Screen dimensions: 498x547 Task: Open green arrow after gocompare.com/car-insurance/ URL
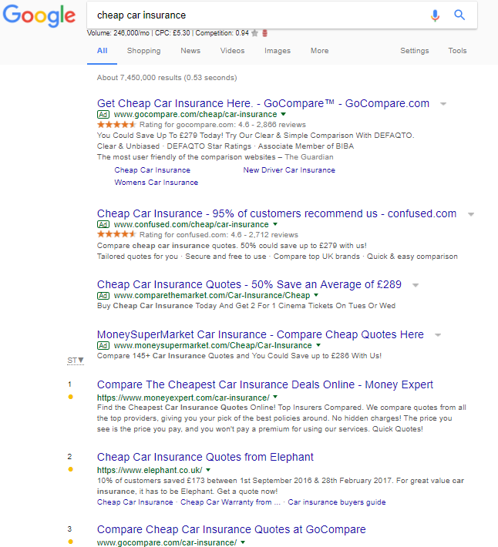click(x=243, y=542)
